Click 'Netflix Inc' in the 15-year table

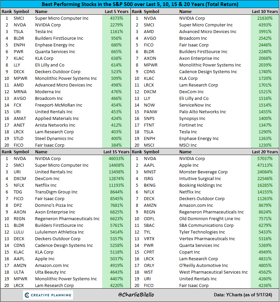46,185
